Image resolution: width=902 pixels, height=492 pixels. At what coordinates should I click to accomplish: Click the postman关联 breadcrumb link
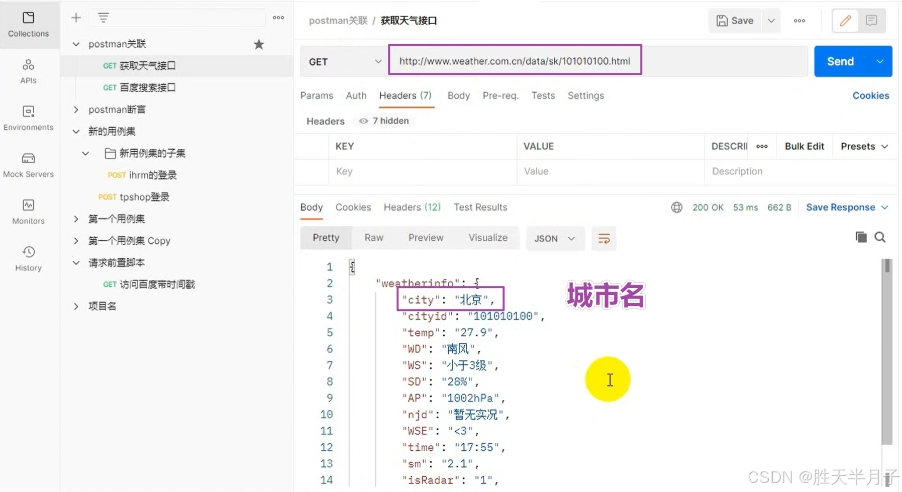pyautogui.click(x=338, y=21)
